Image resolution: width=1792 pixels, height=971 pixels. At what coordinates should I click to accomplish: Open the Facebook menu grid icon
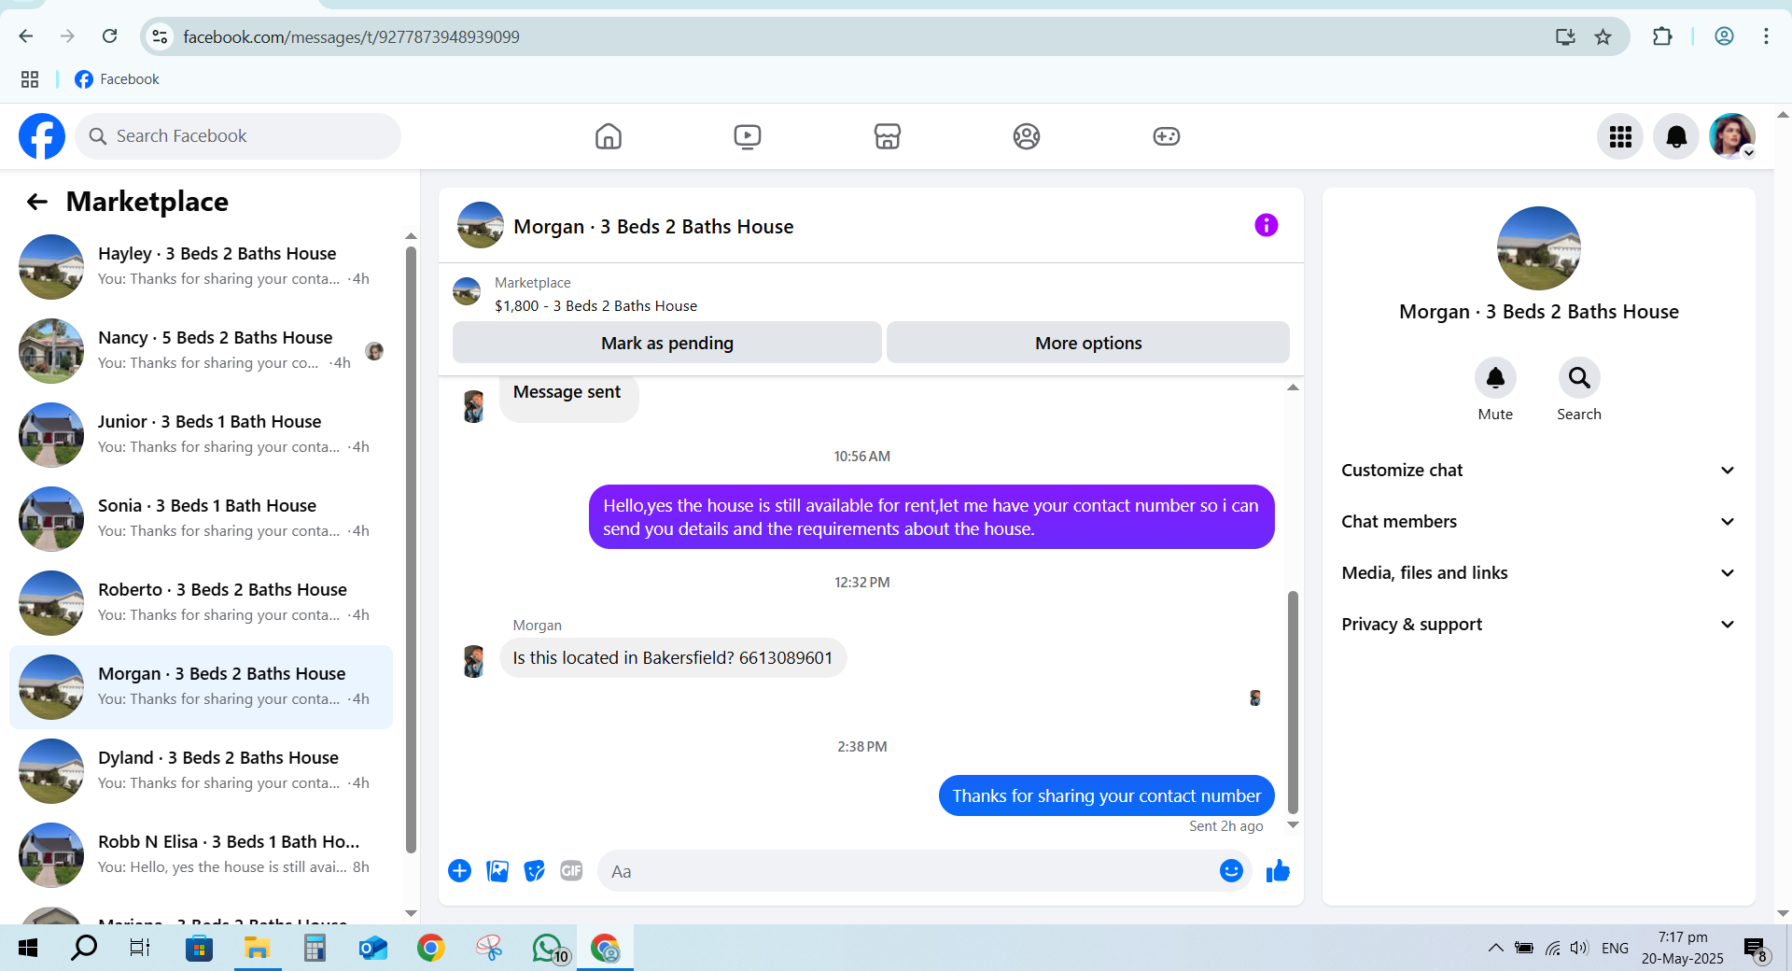pyautogui.click(x=1620, y=136)
